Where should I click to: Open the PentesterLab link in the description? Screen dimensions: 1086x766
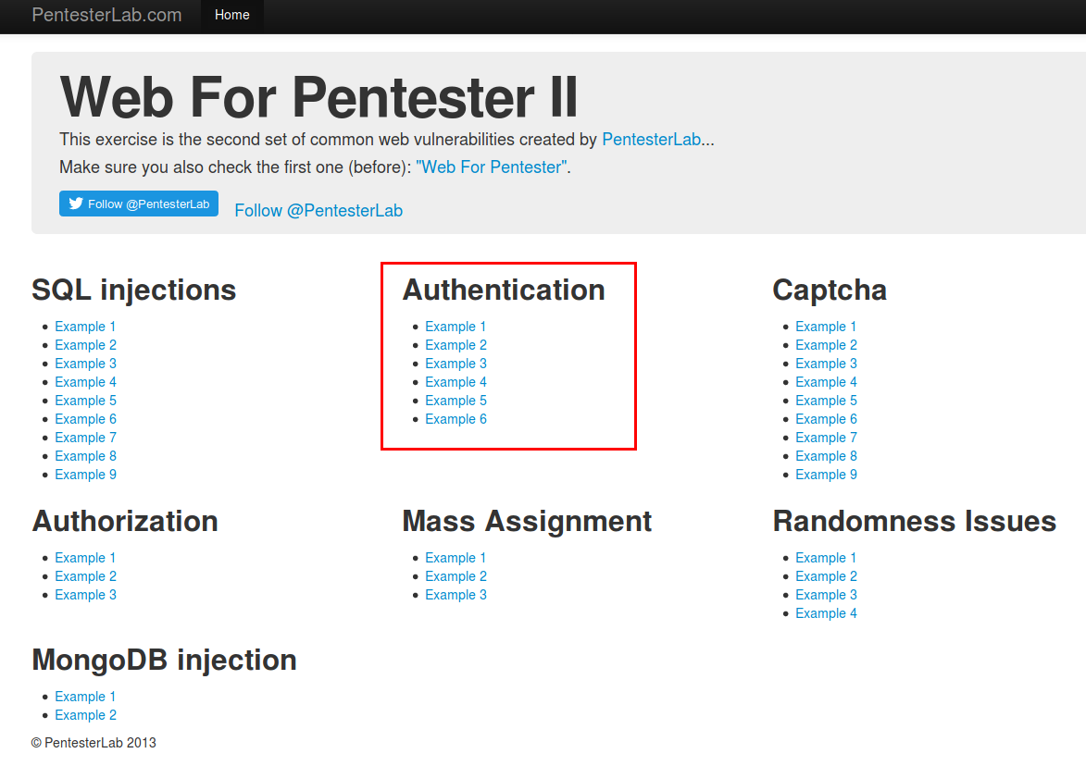651,139
